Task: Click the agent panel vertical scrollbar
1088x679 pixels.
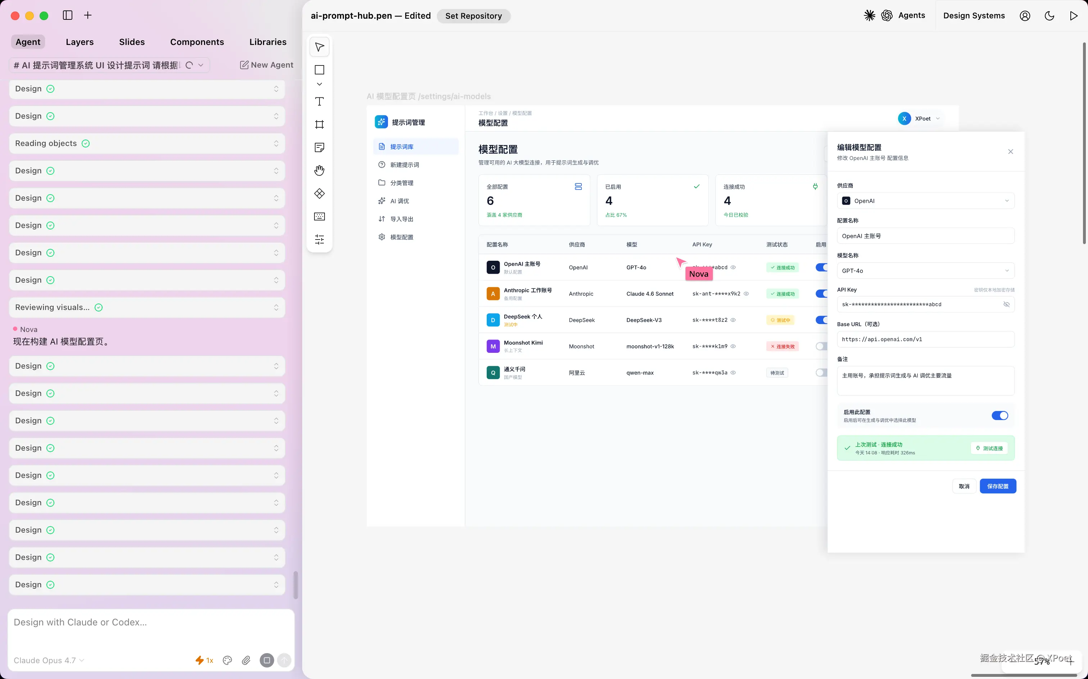Action: pyautogui.click(x=296, y=585)
